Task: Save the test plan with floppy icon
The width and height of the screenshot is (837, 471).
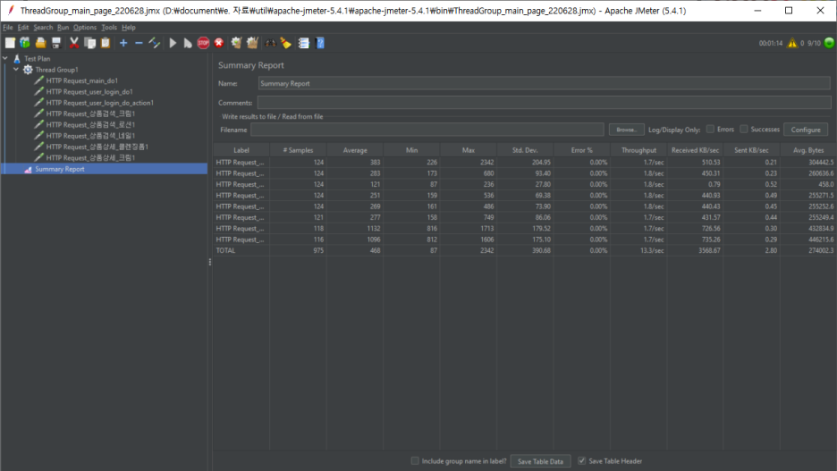Action: tap(56, 43)
